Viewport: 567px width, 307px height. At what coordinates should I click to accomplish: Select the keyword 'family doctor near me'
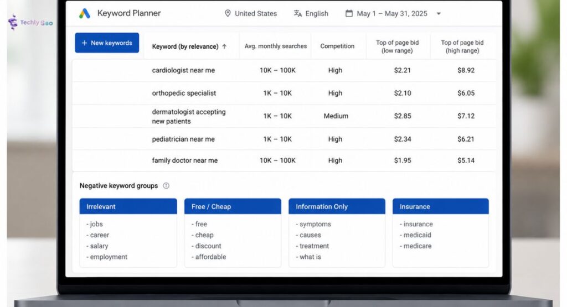pos(185,160)
